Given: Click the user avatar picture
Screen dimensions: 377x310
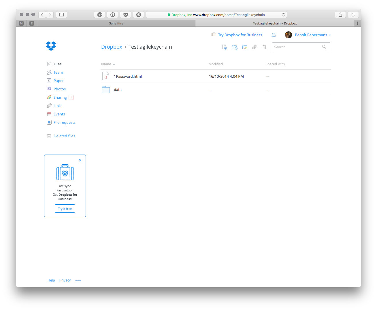Looking at the screenshot, I should tap(289, 35).
